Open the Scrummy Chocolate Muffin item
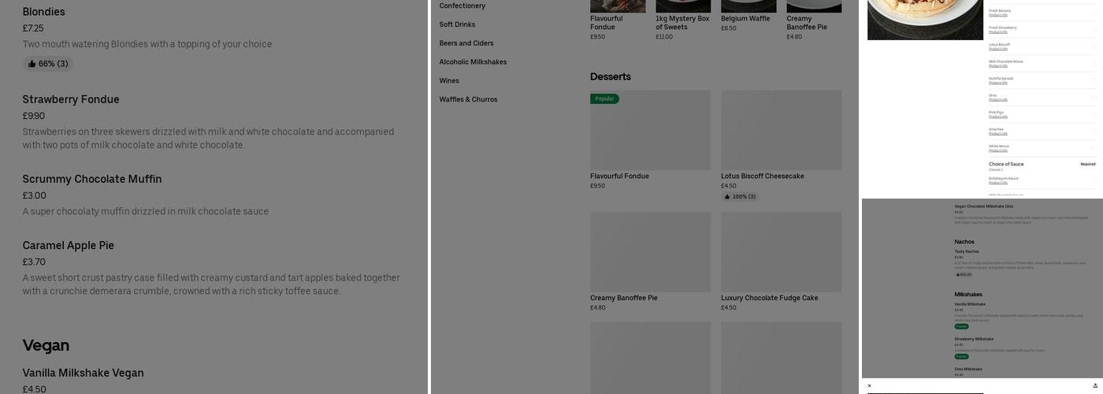 pyautogui.click(x=92, y=180)
